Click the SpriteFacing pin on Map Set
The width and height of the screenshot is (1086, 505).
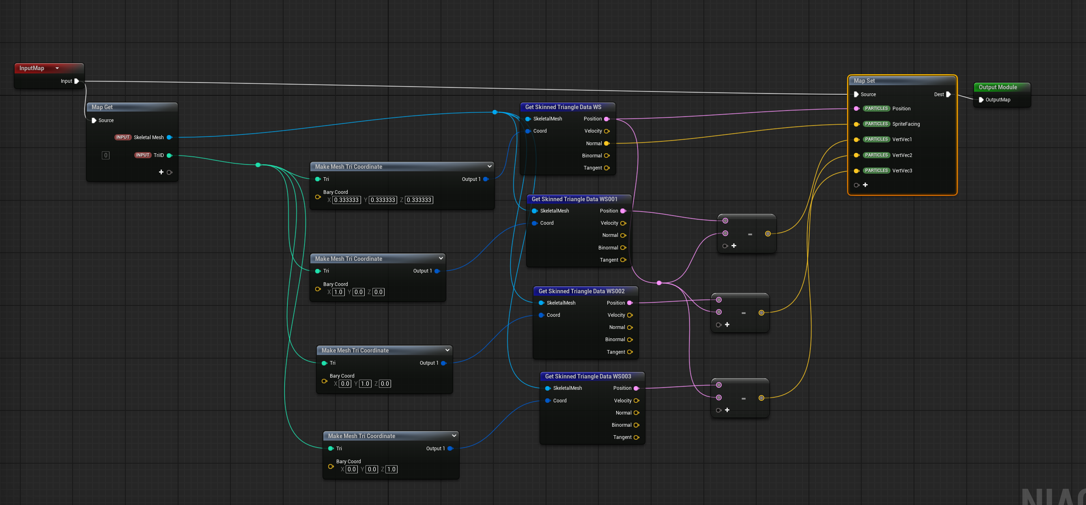coord(857,125)
